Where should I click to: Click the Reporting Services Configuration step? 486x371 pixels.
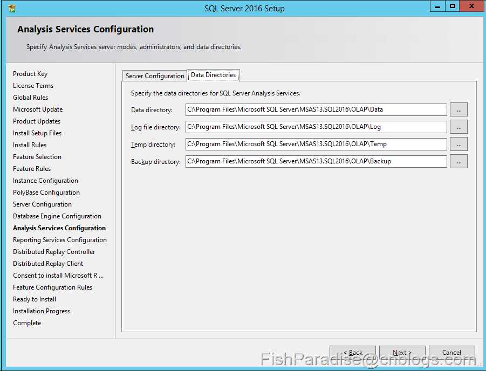pyautogui.click(x=60, y=240)
